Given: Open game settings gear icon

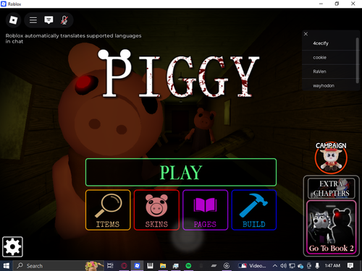Looking at the screenshot, I should tap(12, 246).
